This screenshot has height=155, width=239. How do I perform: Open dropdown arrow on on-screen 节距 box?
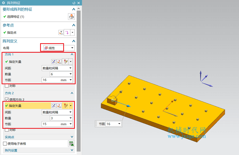pos(119,124)
